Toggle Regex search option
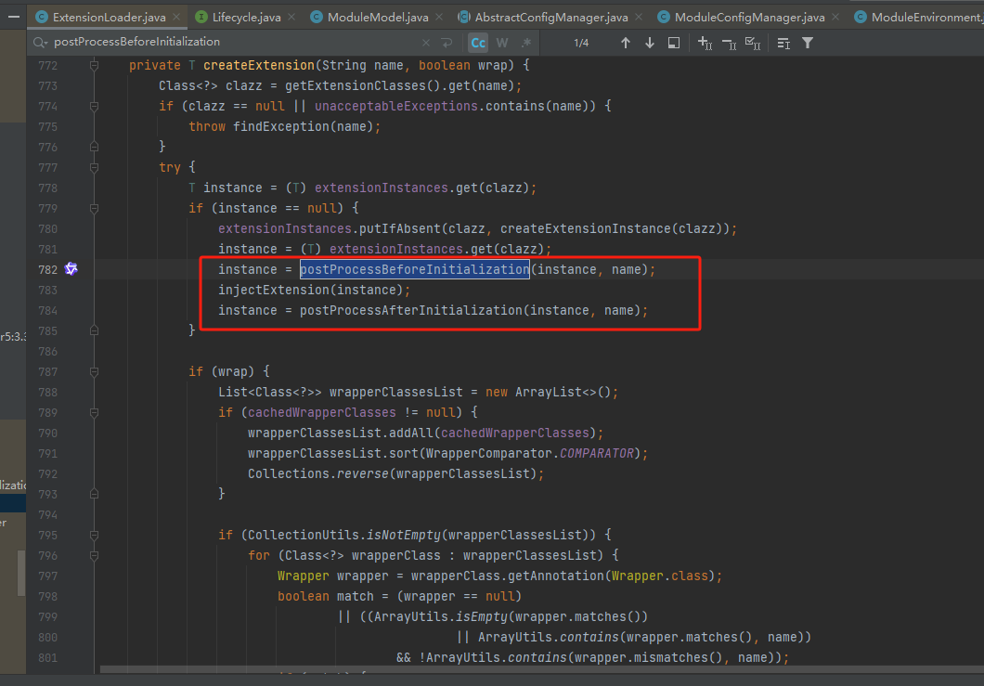The height and width of the screenshot is (686, 984). pos(526,43)
